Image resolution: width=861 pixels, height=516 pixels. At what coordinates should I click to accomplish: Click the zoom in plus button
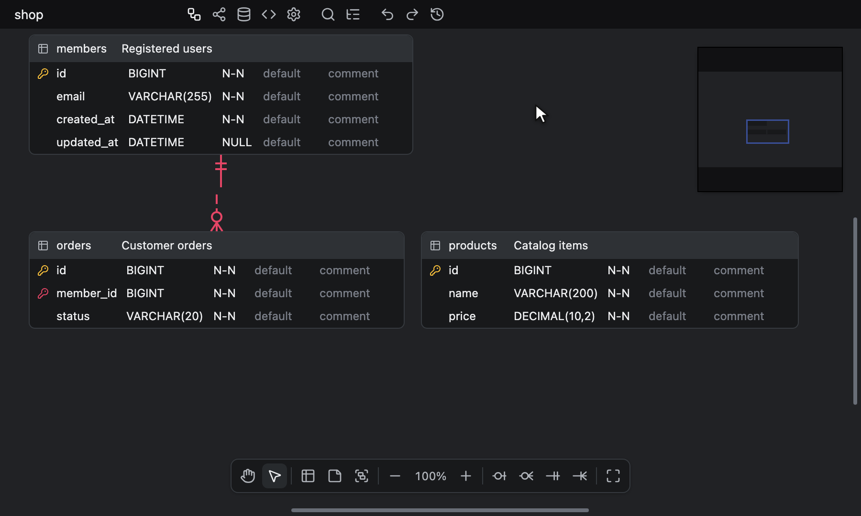pyautogui.click(x=466, y=476)
